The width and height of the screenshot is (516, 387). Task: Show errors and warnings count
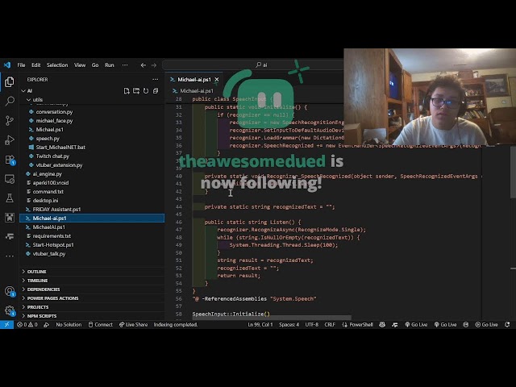(27, 324)
